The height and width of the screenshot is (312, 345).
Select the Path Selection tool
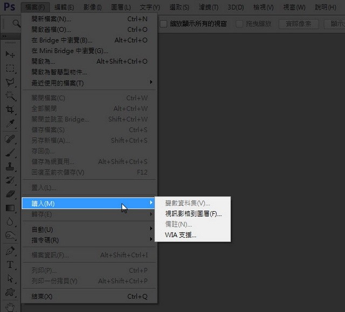(x=10, y=279)
